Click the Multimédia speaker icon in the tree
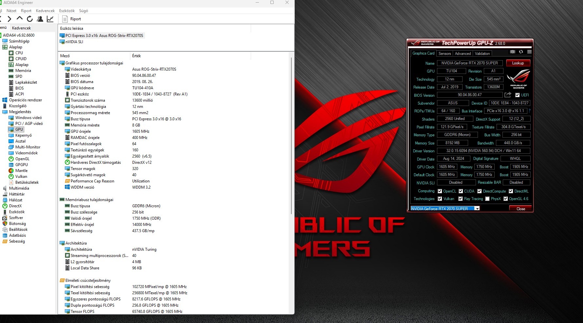 5,188
